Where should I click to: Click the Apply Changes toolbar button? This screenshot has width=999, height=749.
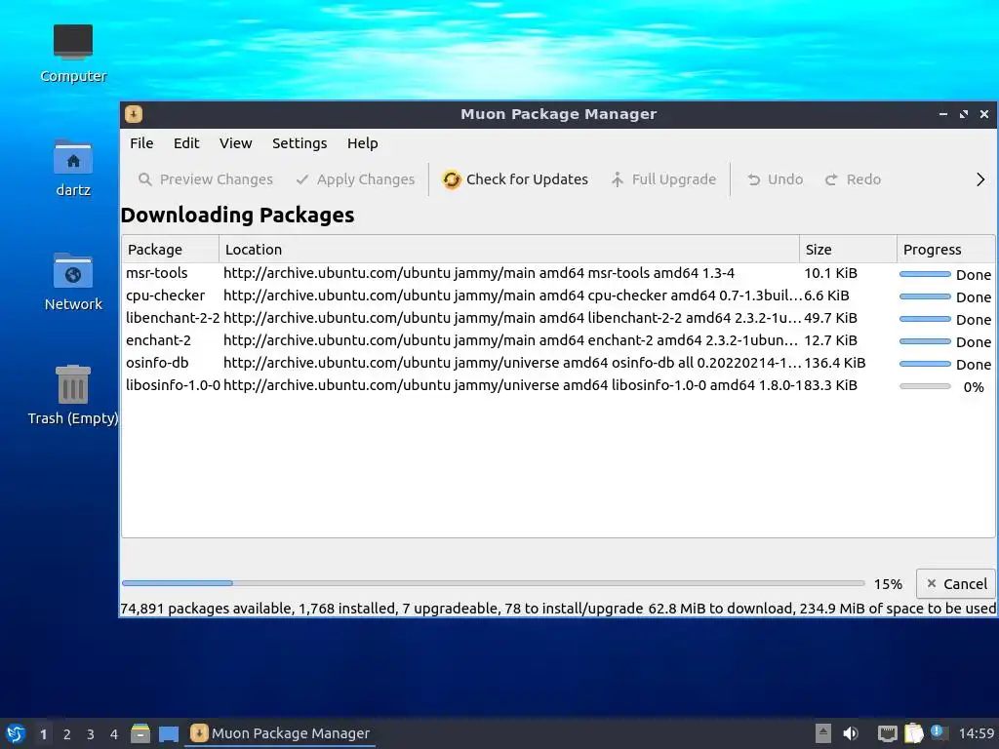(x=355, y=179)
